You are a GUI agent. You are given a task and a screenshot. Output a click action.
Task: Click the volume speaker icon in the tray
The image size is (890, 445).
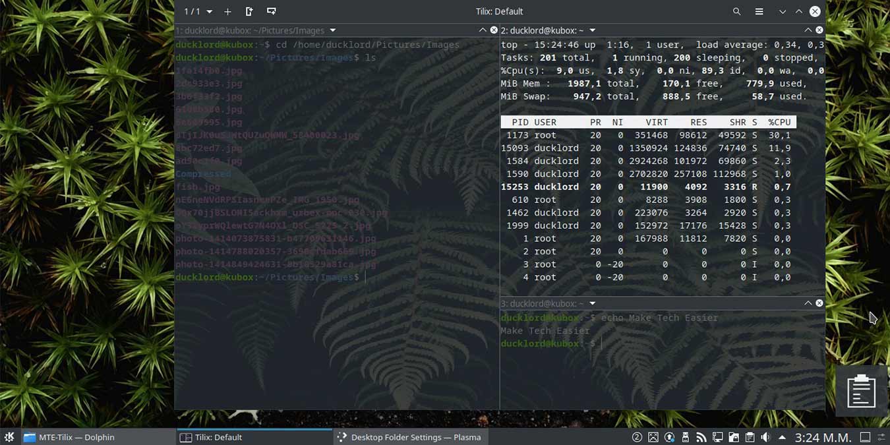(x=765, y=436)
